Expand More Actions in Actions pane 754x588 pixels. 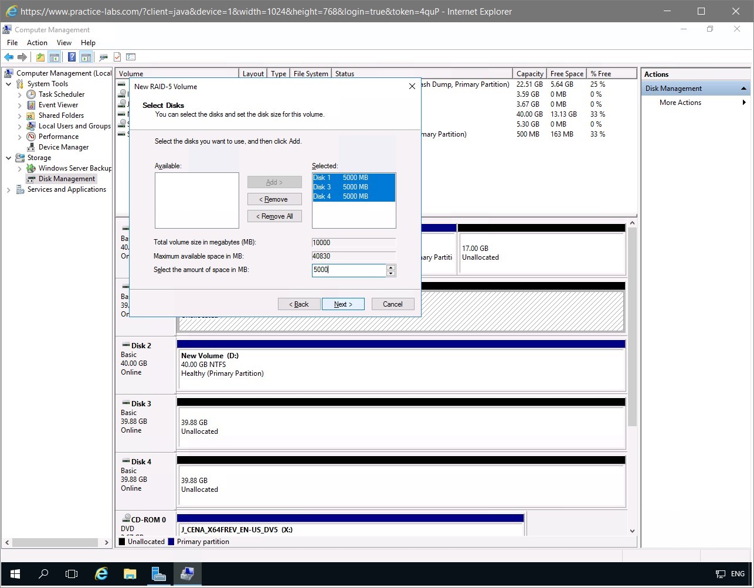pyautogui.click(x=680, y=103)
